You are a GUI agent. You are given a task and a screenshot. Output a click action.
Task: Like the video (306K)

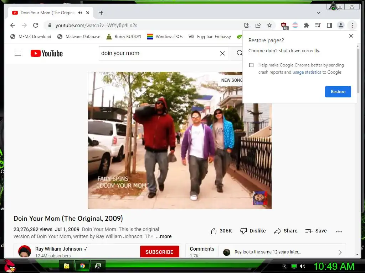coord(221,231)
